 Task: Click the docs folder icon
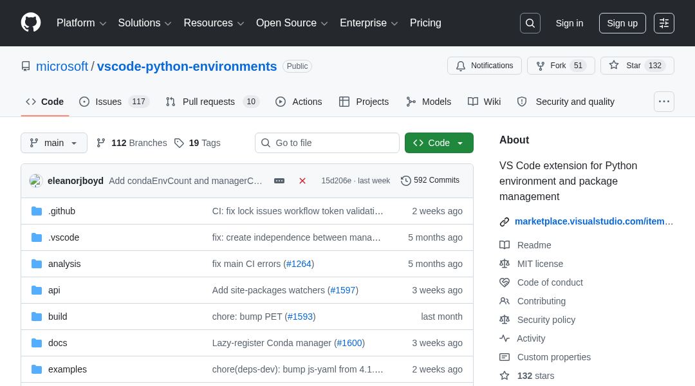37,343
